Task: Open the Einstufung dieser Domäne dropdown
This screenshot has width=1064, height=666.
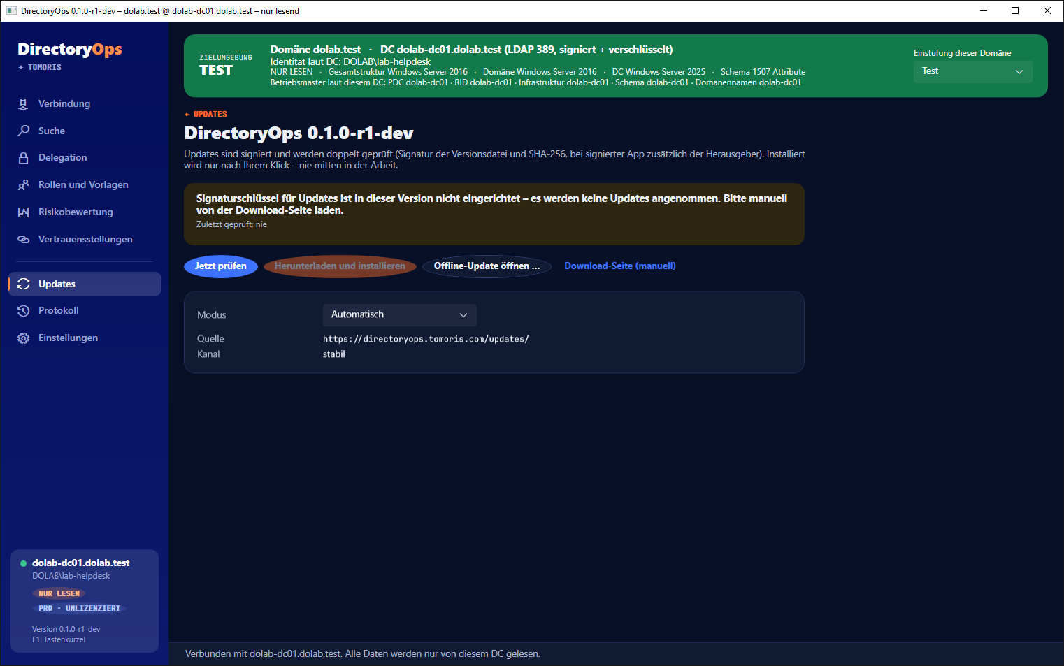Action: pyautogui.click(x=972, y=71)
